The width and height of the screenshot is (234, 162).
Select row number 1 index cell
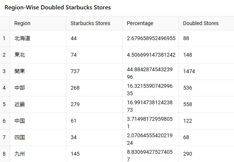pyautogui.click(x=5, y=38)
